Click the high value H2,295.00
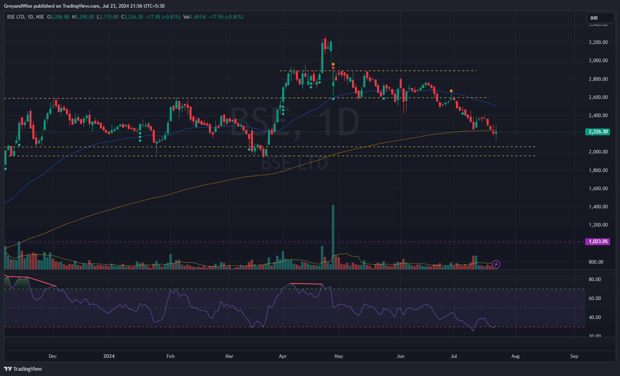 [x=83, y=17]
